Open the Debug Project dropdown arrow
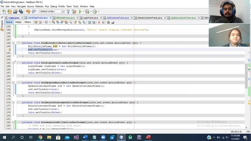The height and width of the screenshot is (141, 251). (x=91, y=11)
